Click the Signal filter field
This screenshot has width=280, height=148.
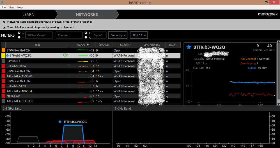[99, 35]
